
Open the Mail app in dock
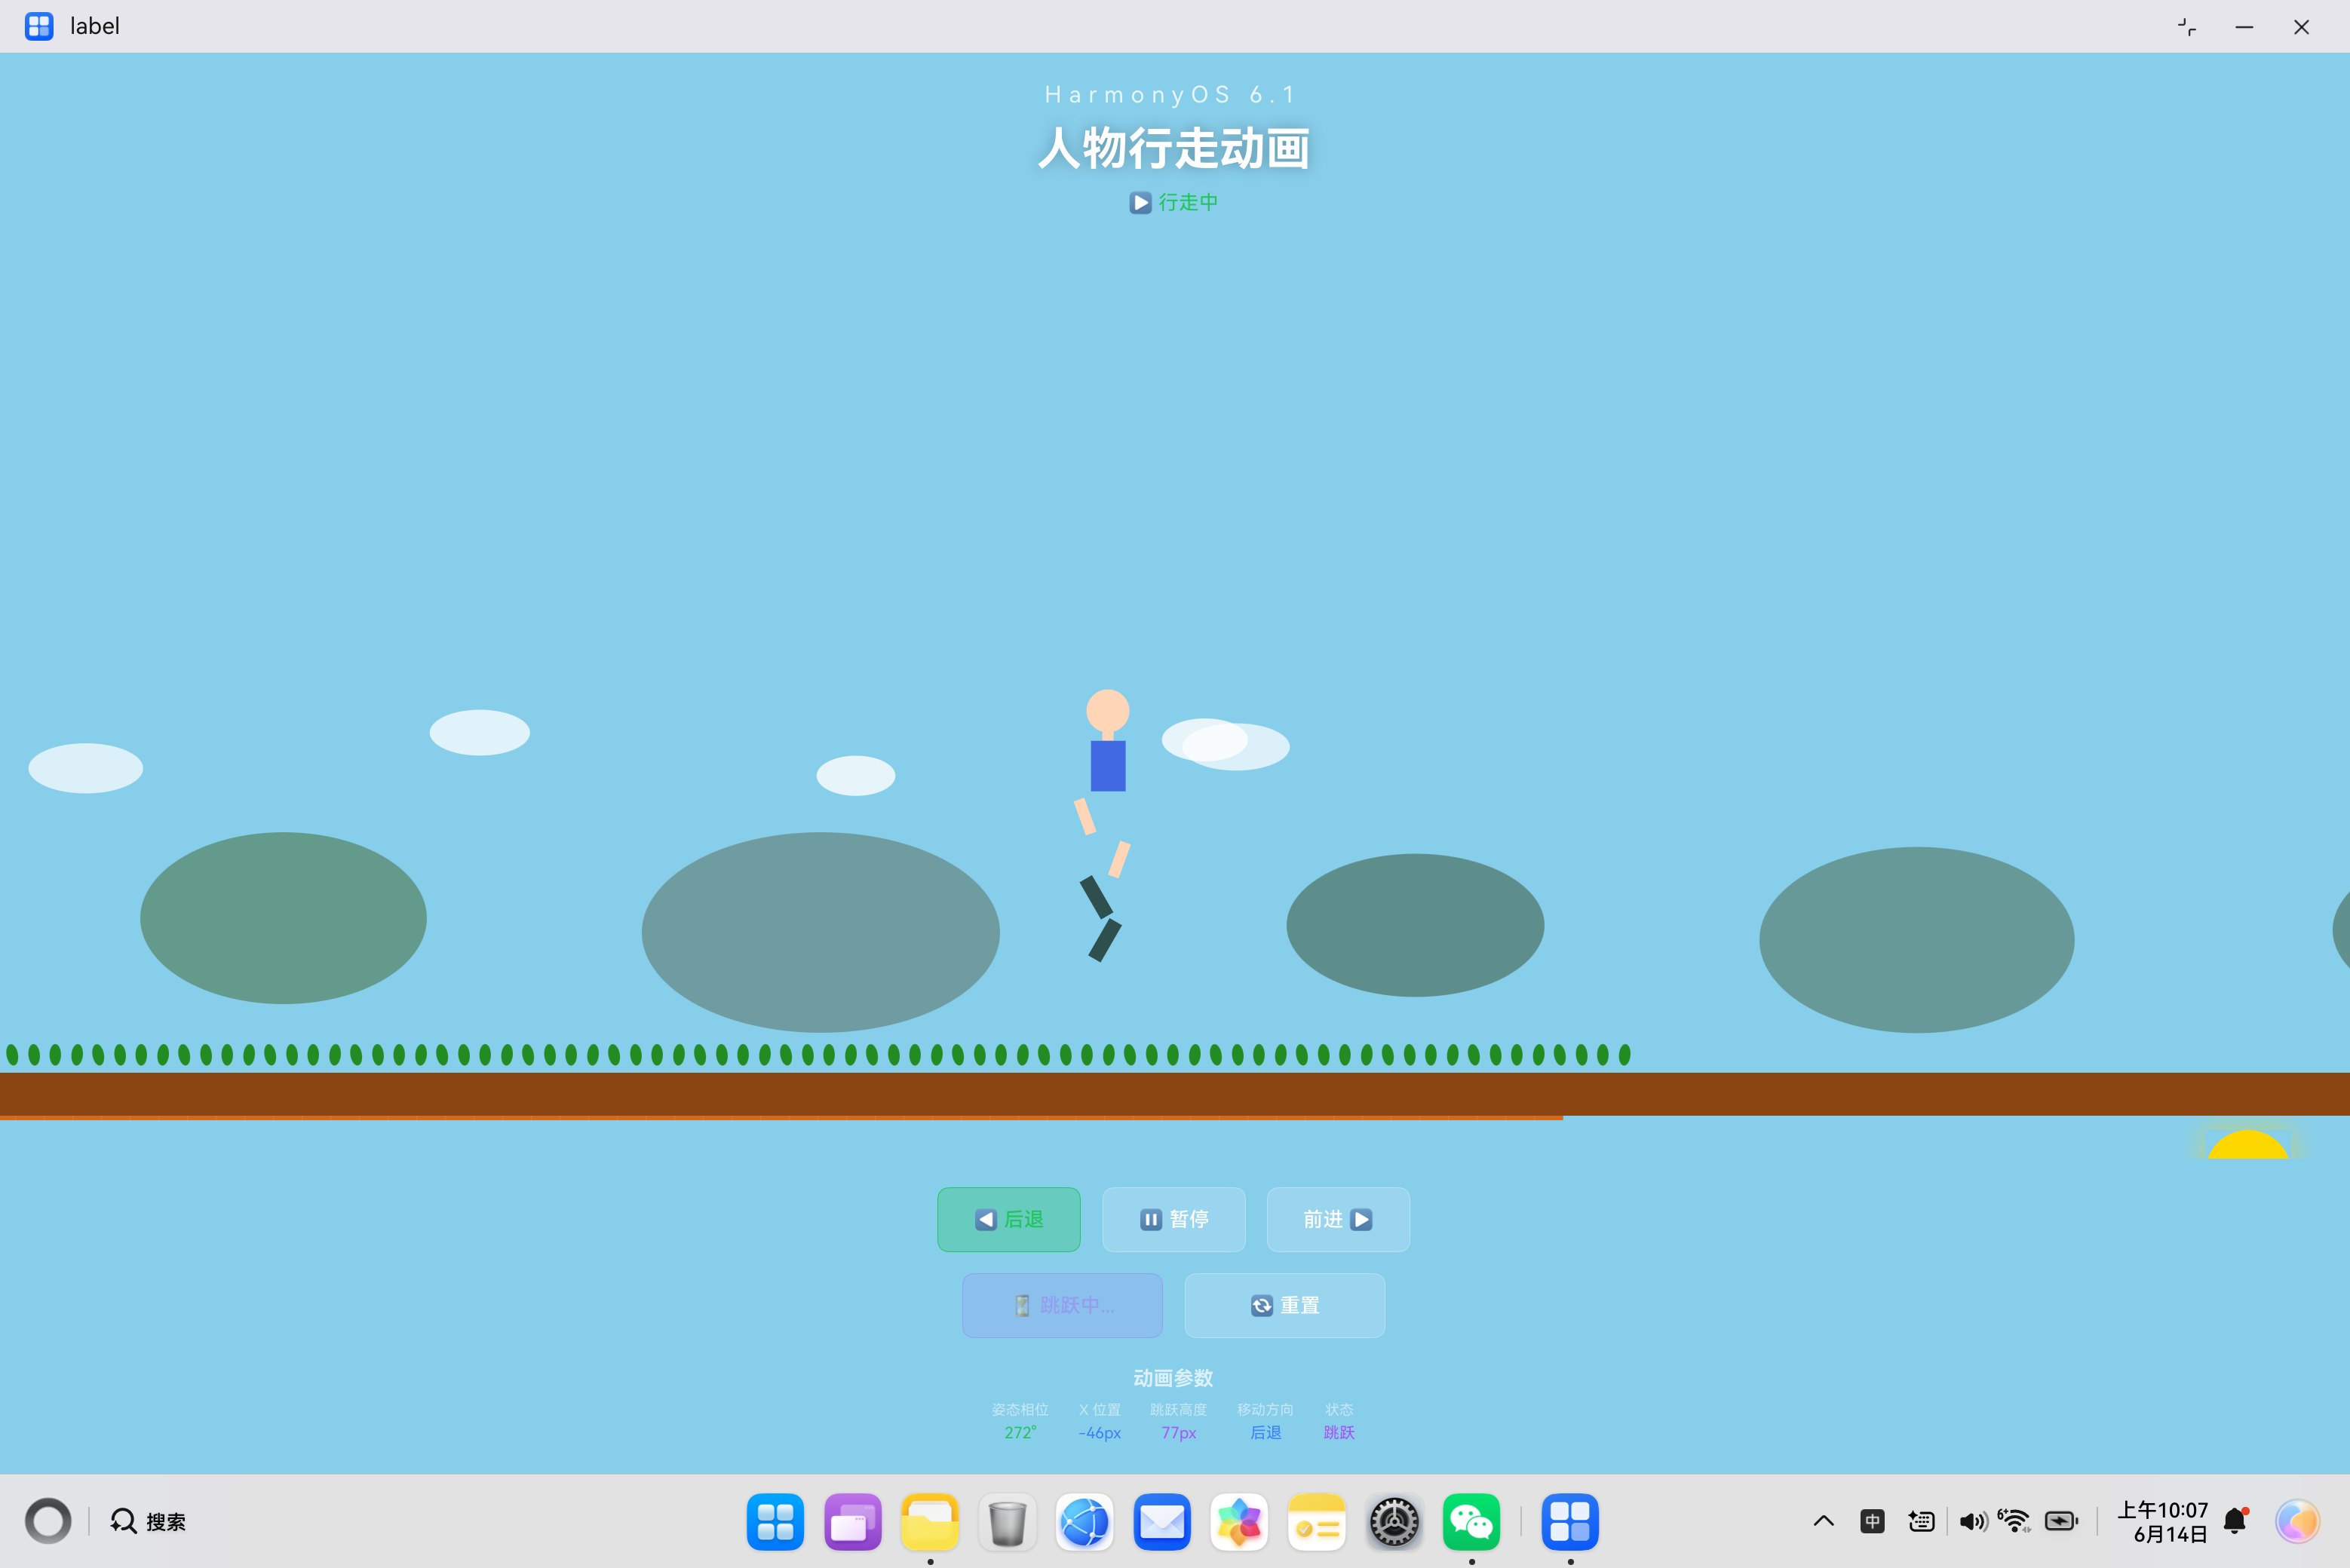(1161, 1521)
